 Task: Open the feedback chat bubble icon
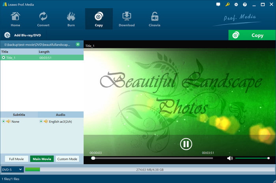218,4
